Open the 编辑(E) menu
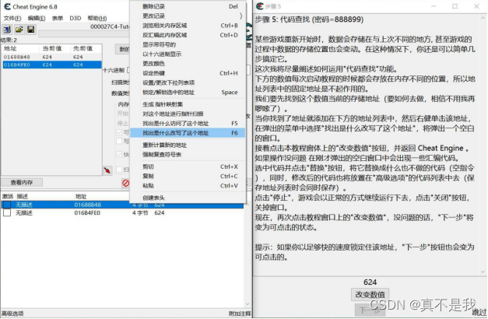 [x=37, y=18]
